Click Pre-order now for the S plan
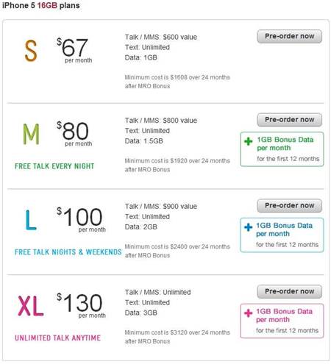Screen dimensions: 331x364 (x=289, y=36)
